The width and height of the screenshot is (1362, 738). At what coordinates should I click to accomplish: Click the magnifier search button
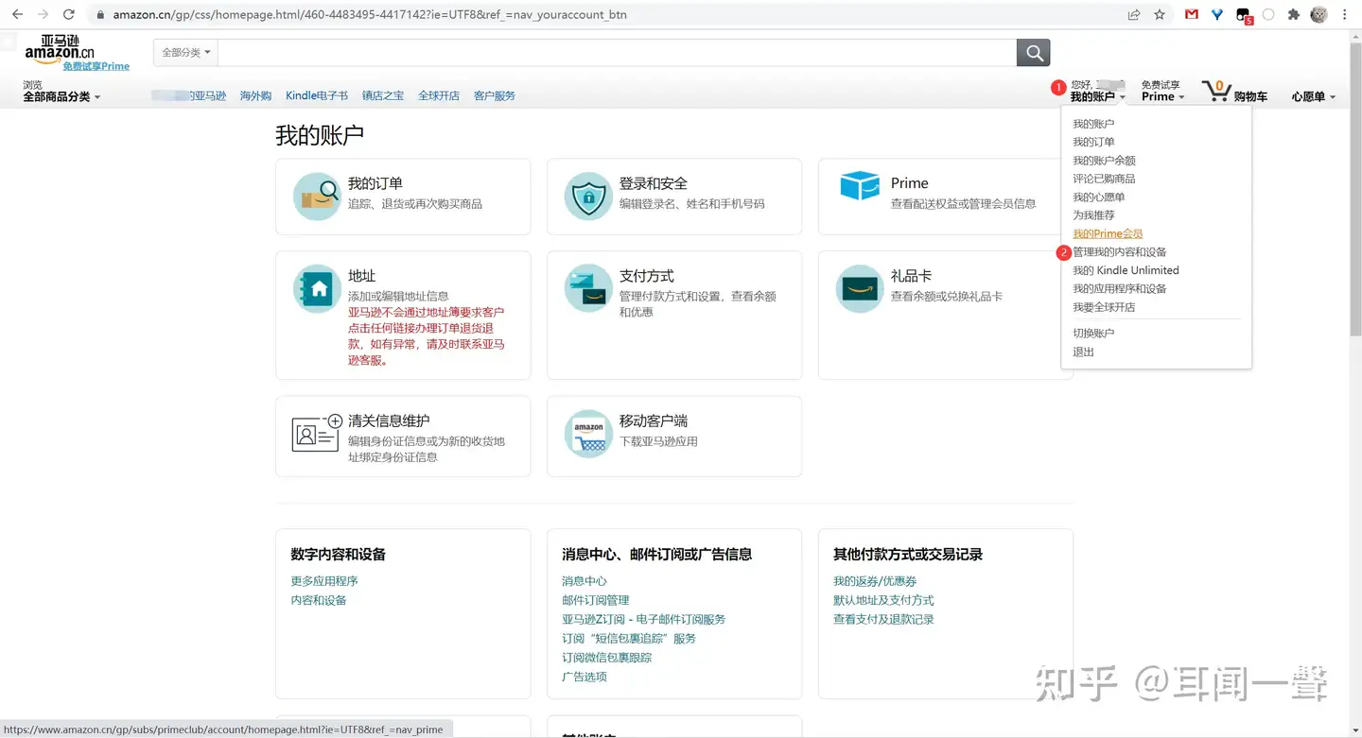click(x=1033, y=53)
